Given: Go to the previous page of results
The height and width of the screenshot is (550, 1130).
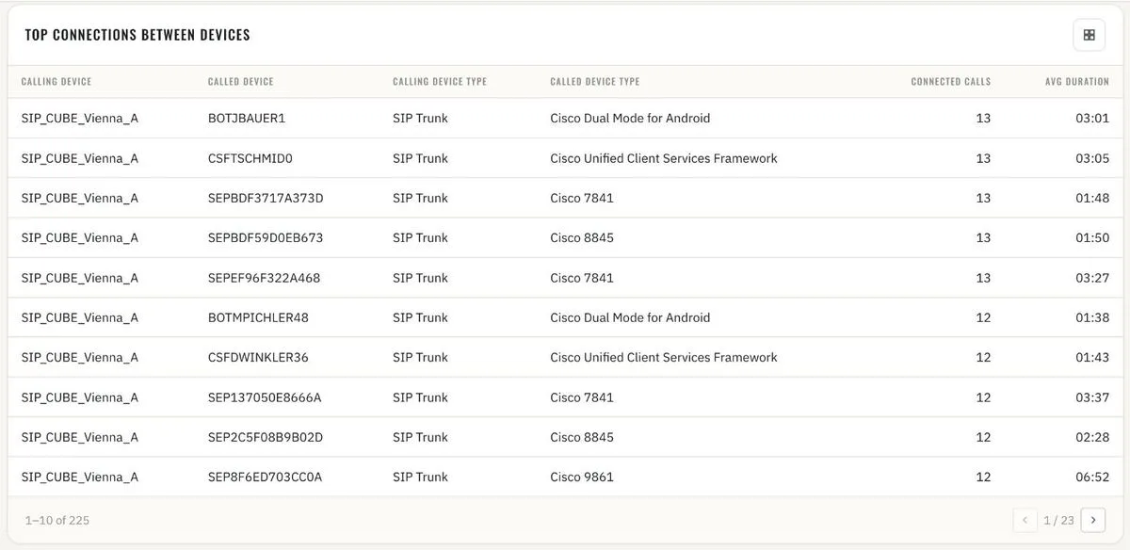Looking at the screenshot, I should pyautogui.click(x=1025, y=520).
